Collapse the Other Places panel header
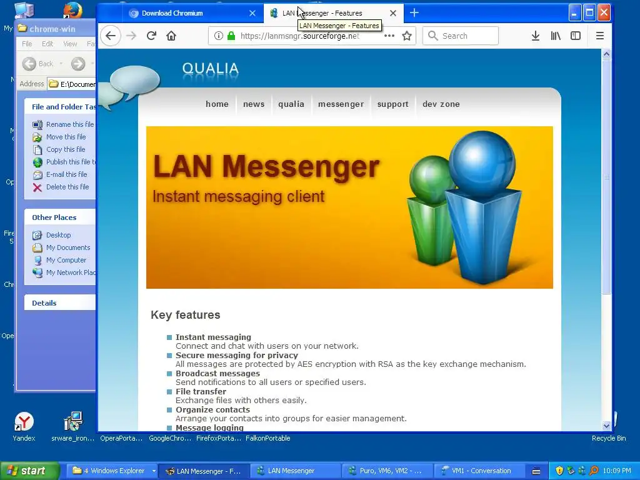This screenshot has width=640, height=480. [x=60, y=217]
